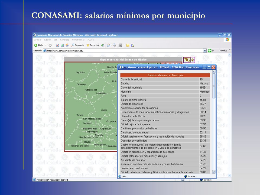Open the Herramientas menu

[x=78, y=40]
